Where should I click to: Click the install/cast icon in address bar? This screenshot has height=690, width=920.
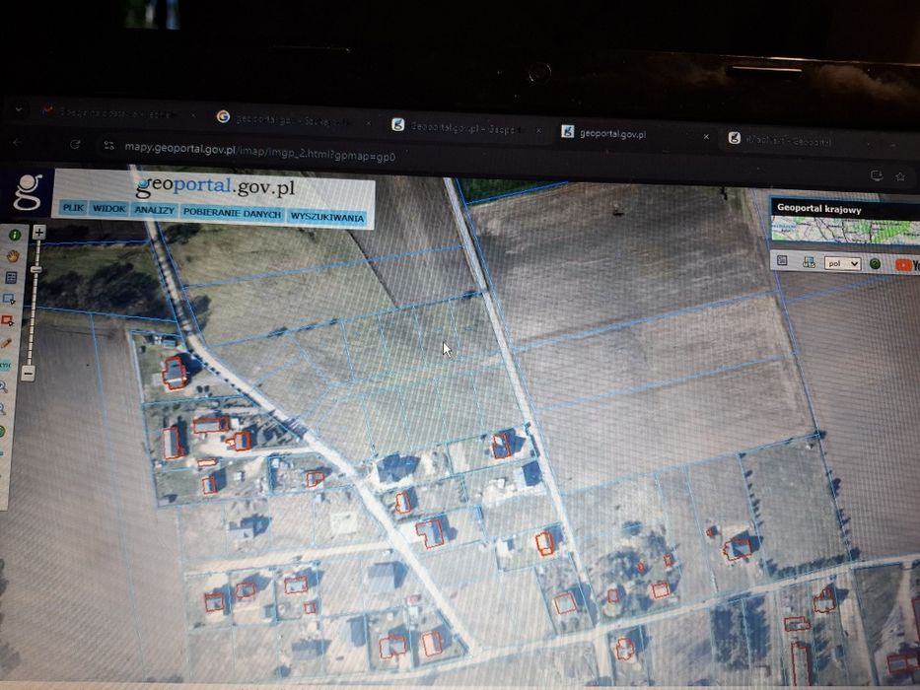(x=877, y=175)
